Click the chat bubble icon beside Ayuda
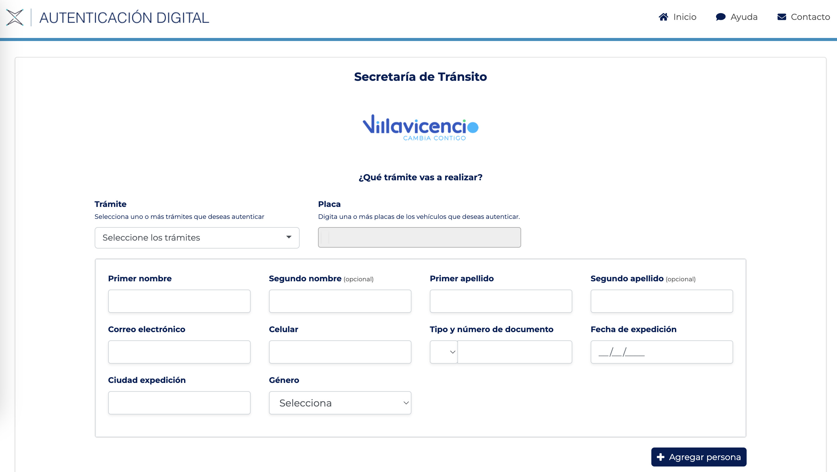Screen dimensions: 837x472 click(720, 17)
